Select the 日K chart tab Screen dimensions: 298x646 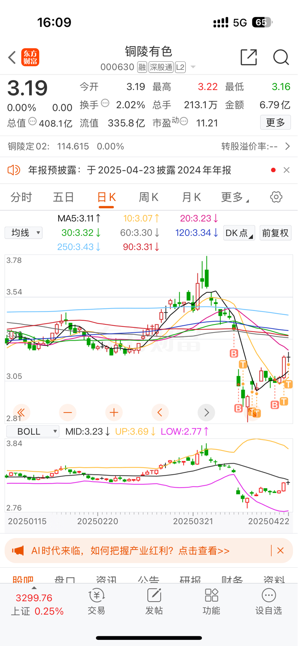[106, 197]
